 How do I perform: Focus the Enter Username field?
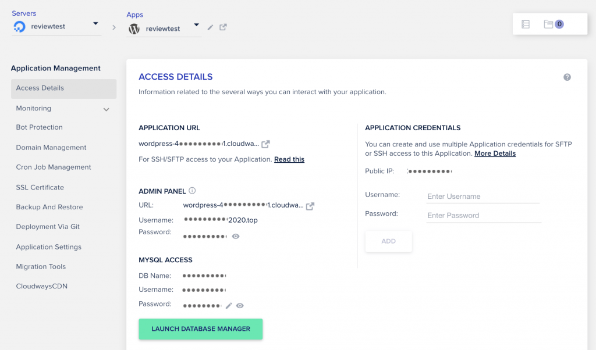click(x=483, y=197)
